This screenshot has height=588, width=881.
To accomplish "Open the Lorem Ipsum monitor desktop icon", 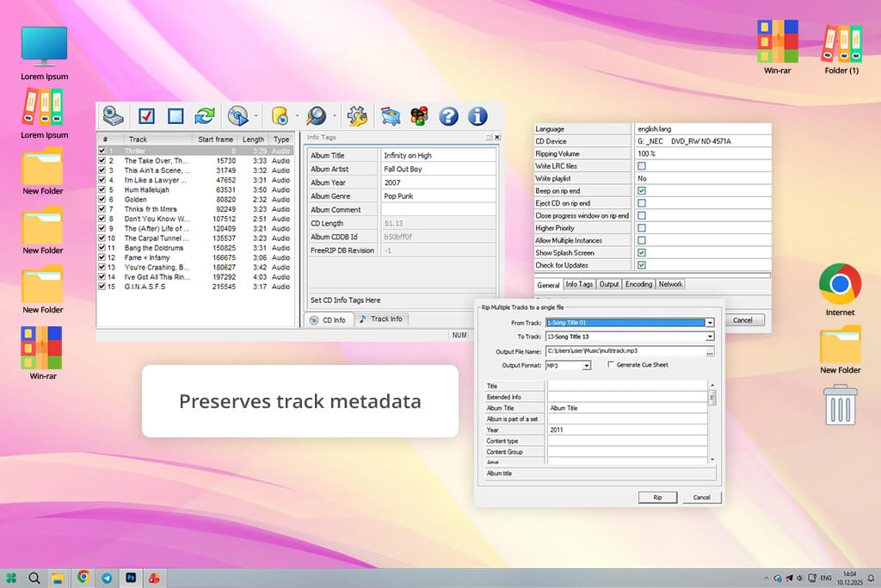I will click(x=45, y=53).
